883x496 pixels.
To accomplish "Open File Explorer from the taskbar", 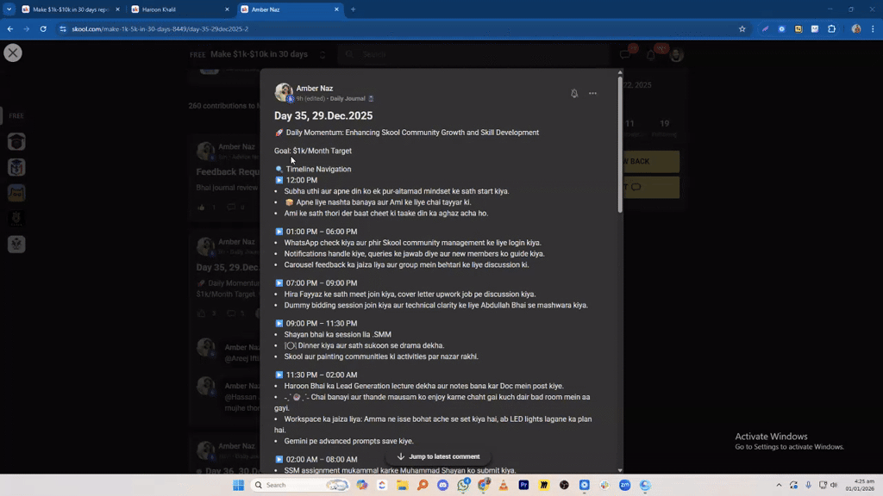I will [x=402, y=485].
